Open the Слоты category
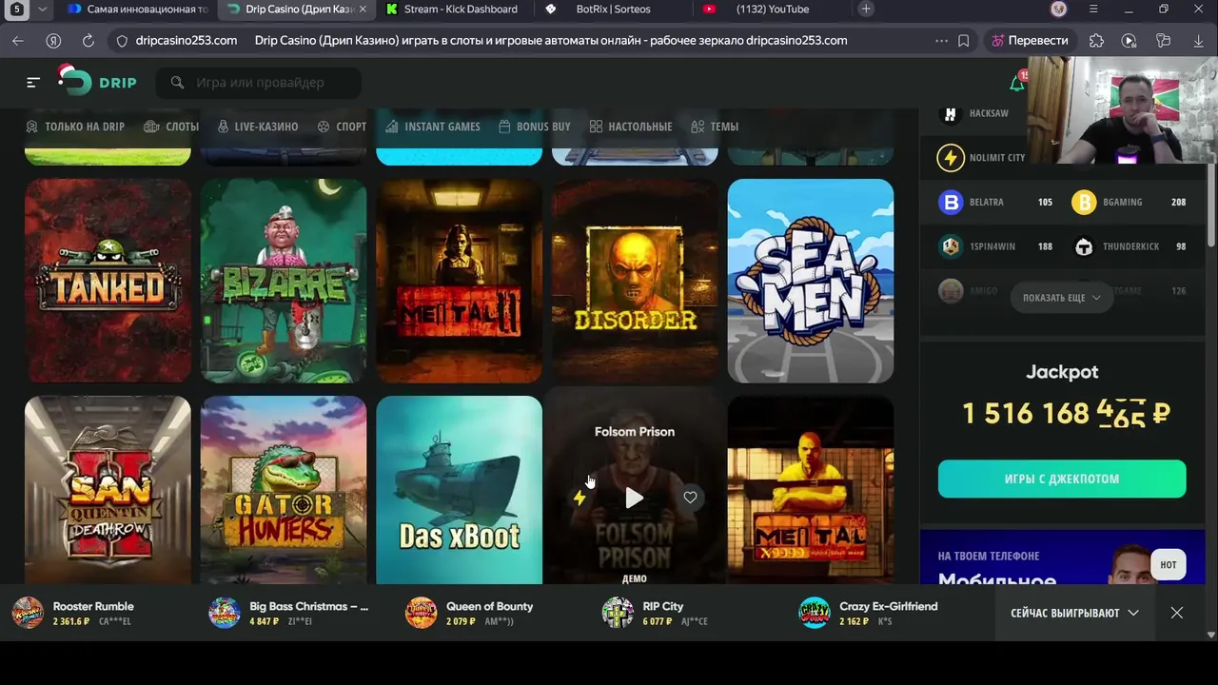The image size is (1218, 685). [x=171, y=127]
